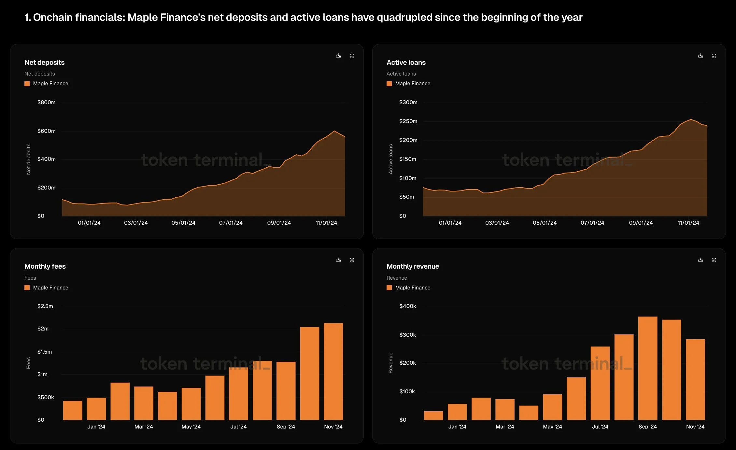Download the Active loans chart
Viewport: 736px width, 450px height.
pyautogui.click(x=701, y=56)
